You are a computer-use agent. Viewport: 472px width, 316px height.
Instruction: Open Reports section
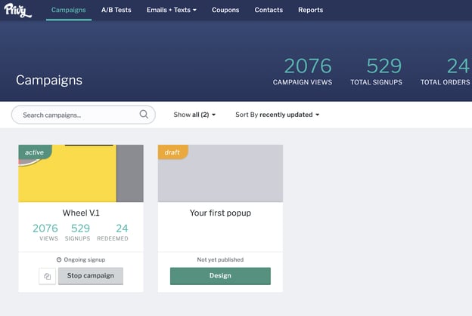(311, 10)
